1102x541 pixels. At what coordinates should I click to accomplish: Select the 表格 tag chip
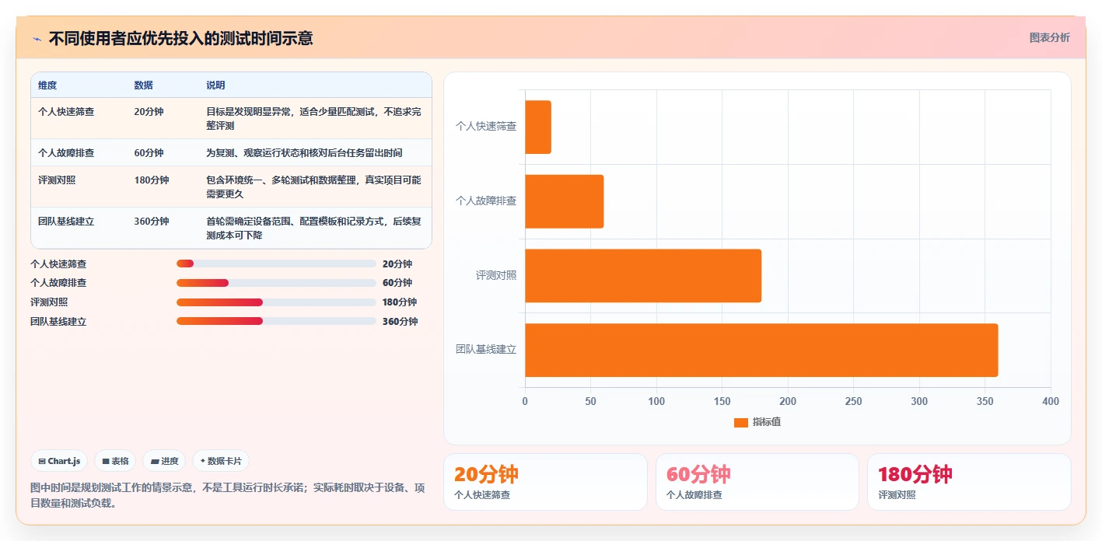click(115, 461)
